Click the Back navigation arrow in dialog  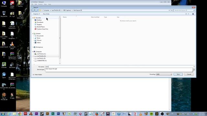(33, 10)
